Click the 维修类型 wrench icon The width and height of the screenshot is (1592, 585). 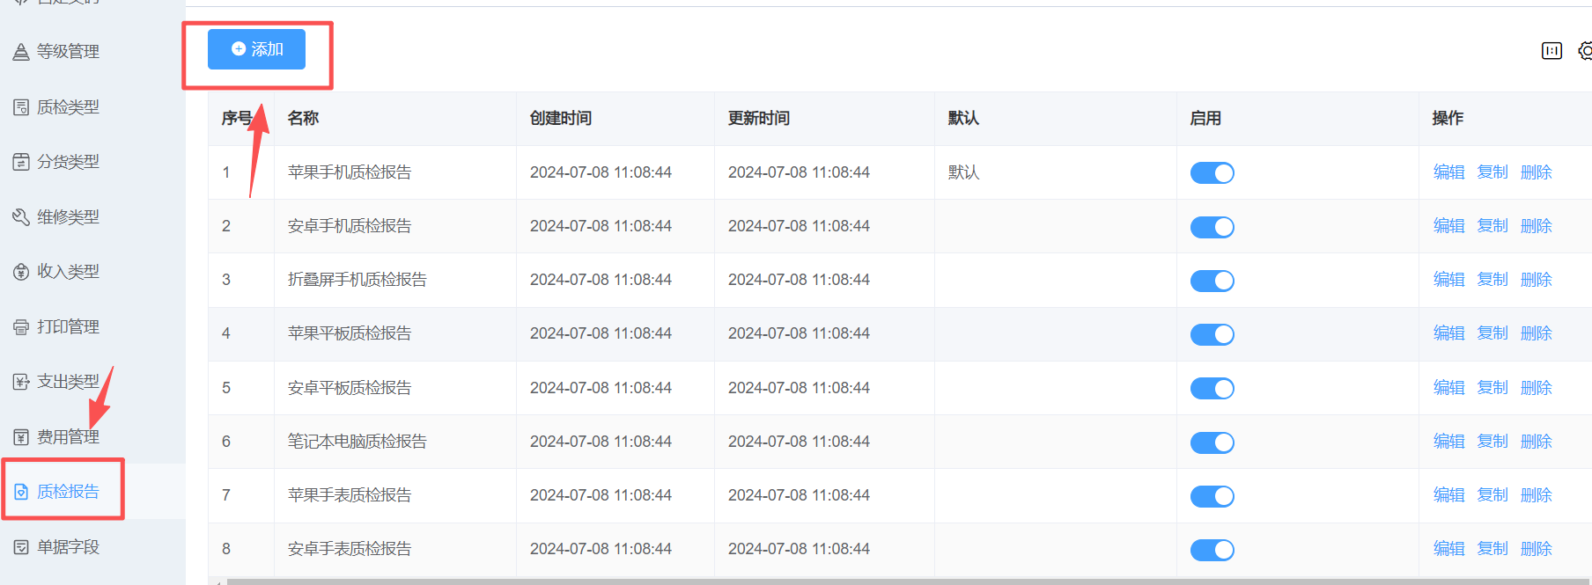coord(21,217)
